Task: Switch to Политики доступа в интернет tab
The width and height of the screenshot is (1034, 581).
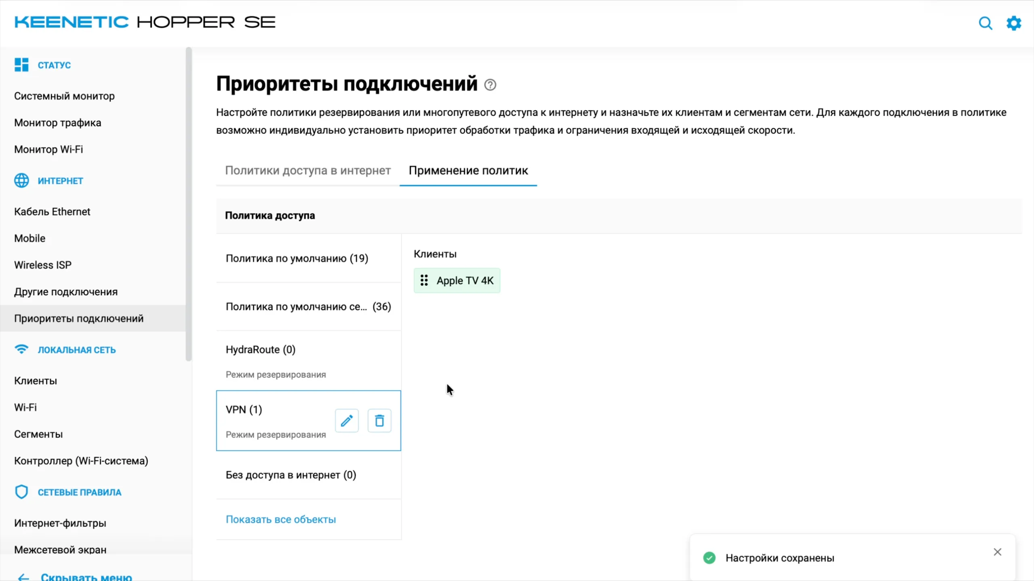Action: [x=308, y=171]
